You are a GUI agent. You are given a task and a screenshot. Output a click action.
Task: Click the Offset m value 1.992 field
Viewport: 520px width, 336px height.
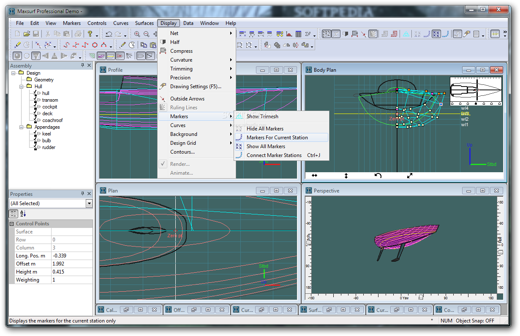(72, 264)
